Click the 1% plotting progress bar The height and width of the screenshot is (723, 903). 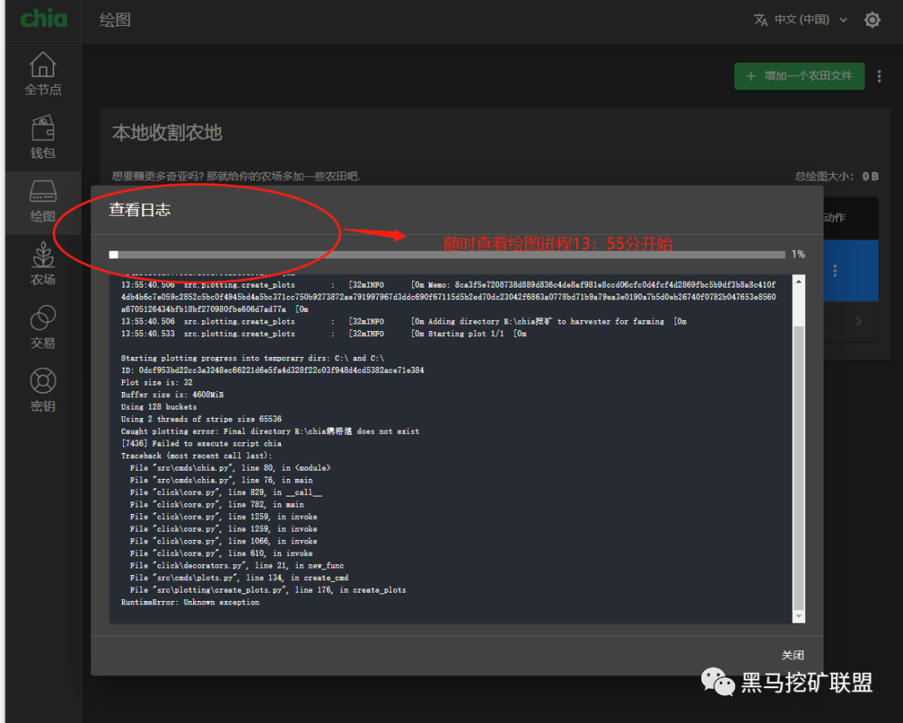point(446,254)
